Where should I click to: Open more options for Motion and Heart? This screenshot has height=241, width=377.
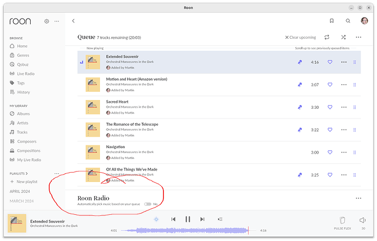click(x=344, y=85)
